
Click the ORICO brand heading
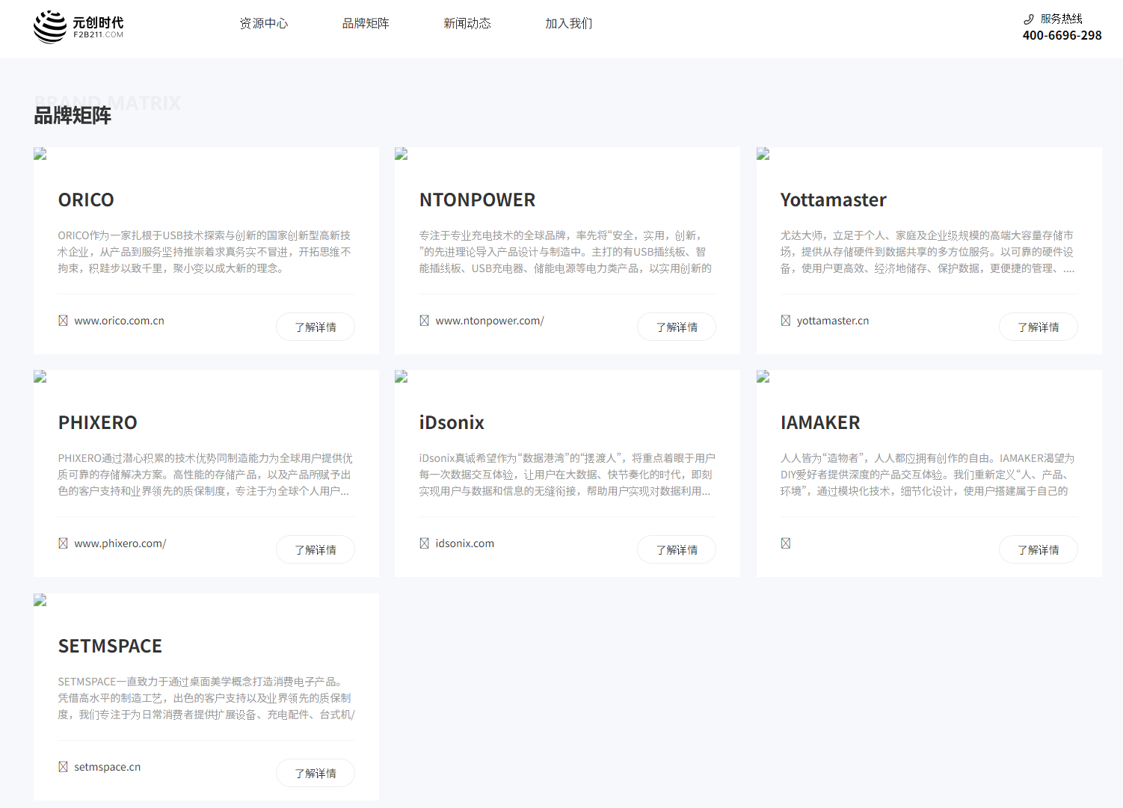86,200
